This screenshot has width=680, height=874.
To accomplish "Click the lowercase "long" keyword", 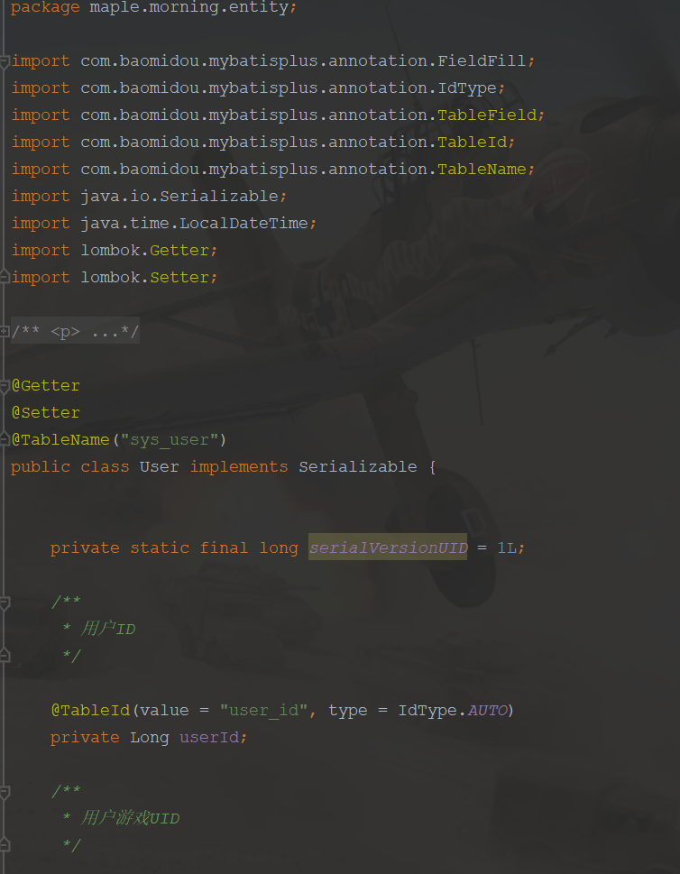I will 279,547.
